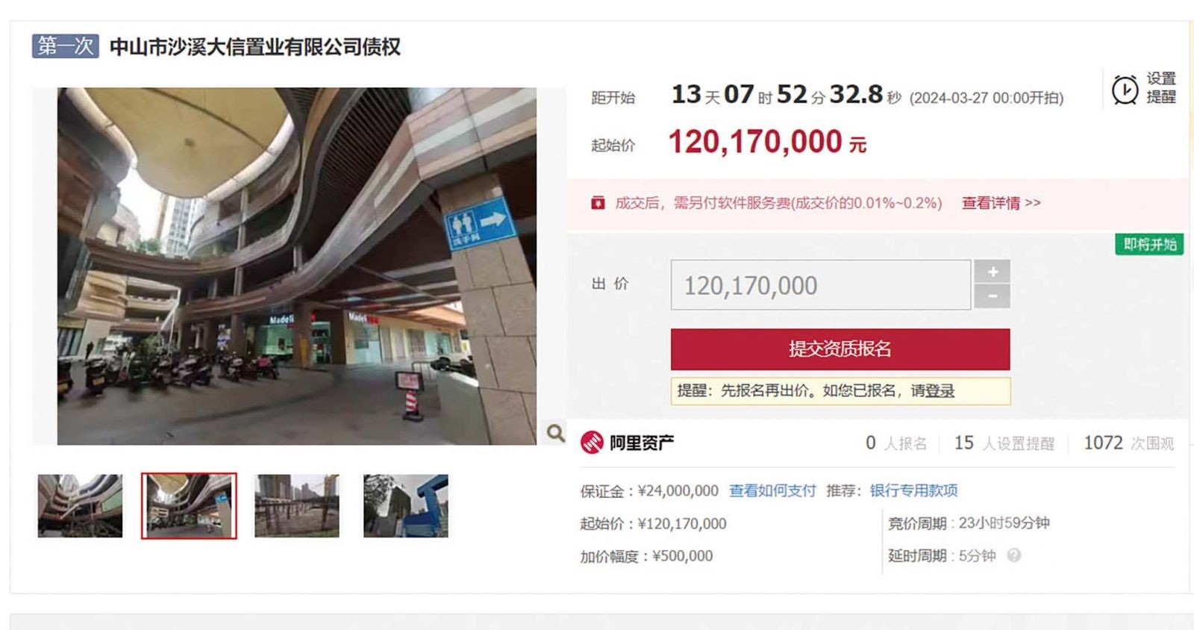Click the red service fee notice icon
This screenshot has height=630, width=1194.
point(598,203)
